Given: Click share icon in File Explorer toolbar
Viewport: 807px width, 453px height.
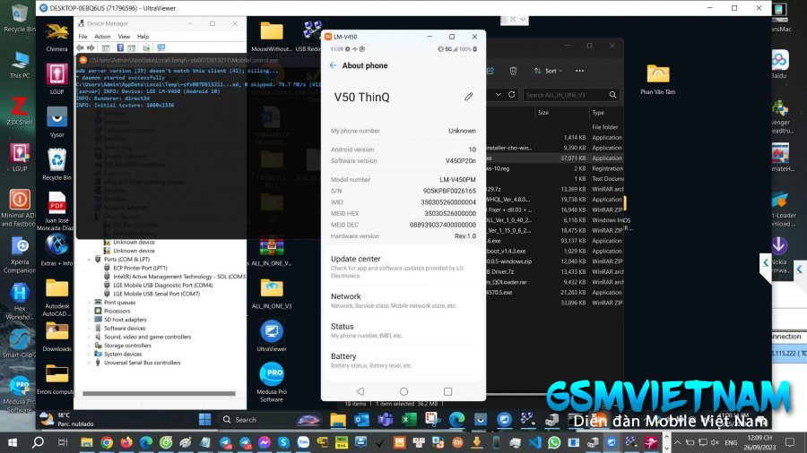Looking at the screenshot, I should 490,71.
